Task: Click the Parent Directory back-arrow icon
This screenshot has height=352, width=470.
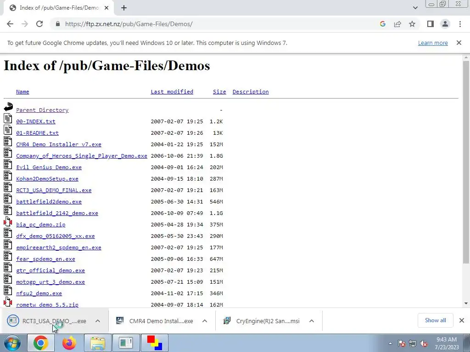Action: point(8,107)
